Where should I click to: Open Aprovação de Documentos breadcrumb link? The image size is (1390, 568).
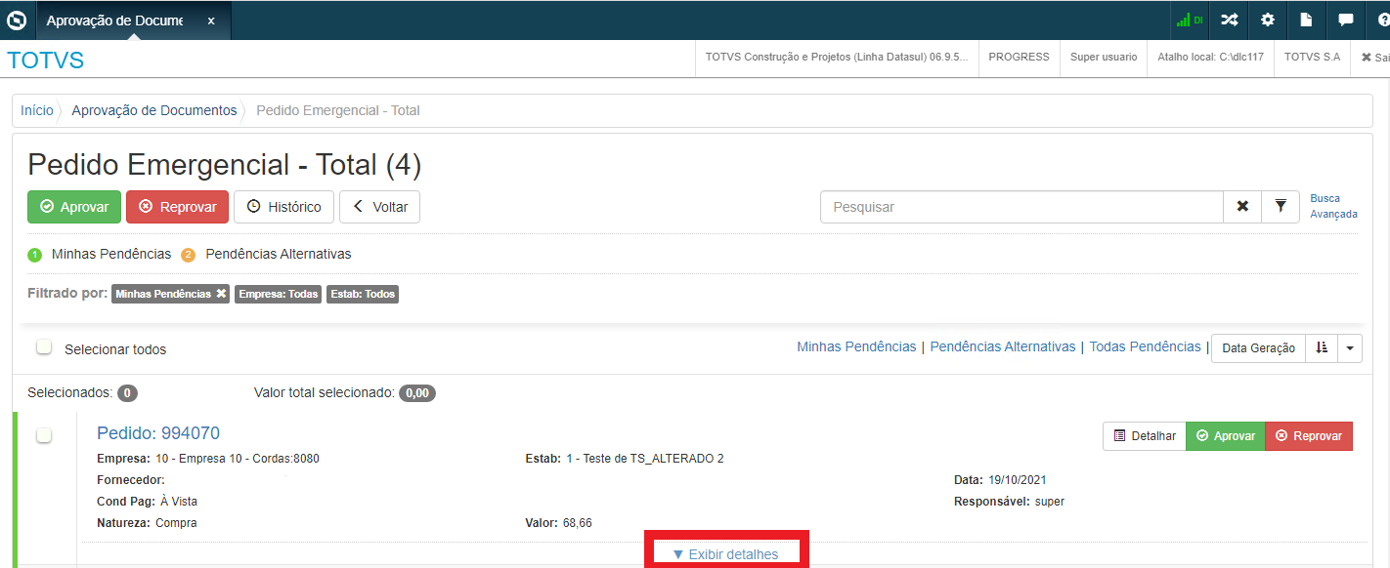pyautogui.click(x=154, y=110)
